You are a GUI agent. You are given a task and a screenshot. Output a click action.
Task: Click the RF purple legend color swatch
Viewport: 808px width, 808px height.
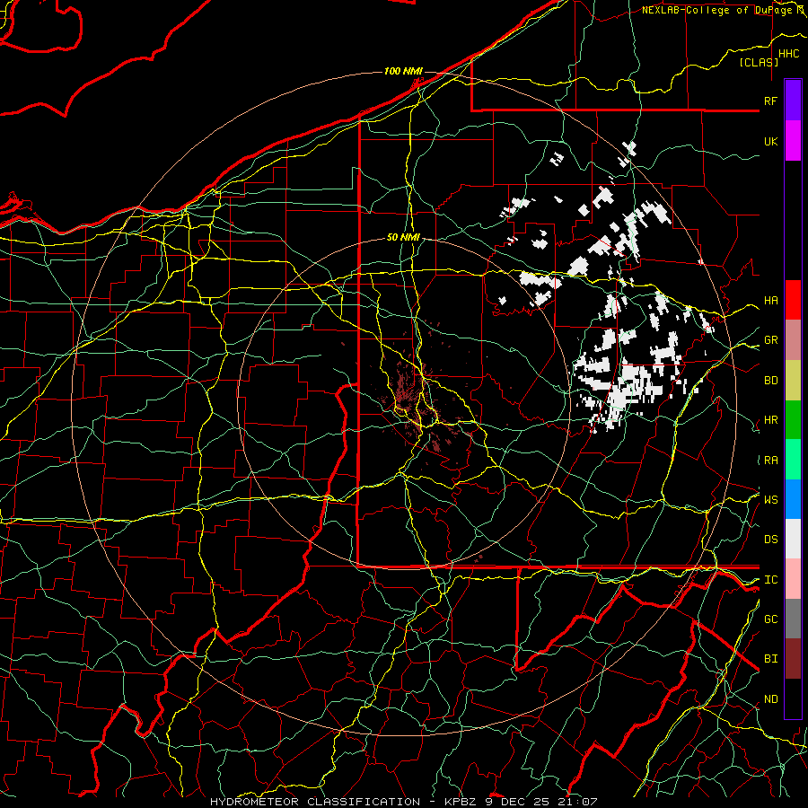(793, 101)
